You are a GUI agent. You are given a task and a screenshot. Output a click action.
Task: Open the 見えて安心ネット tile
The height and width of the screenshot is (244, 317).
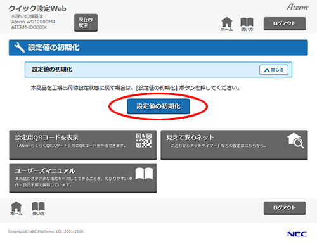tap(234, 145)
